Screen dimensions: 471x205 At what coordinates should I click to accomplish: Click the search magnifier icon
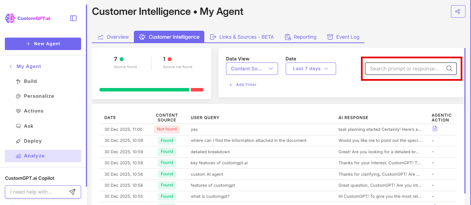449,69
